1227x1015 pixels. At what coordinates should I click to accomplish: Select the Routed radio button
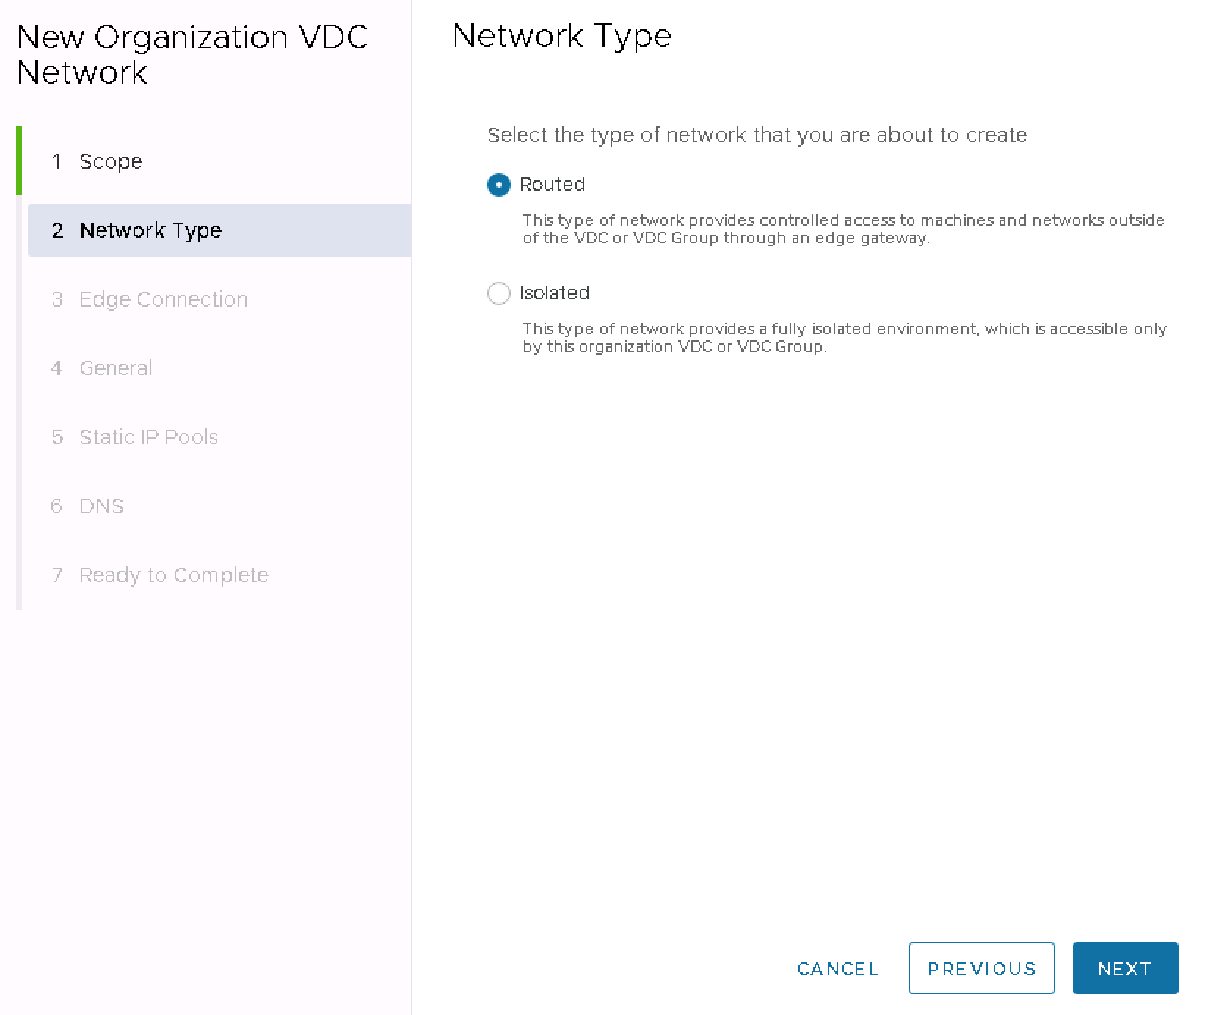click(x=499, y=185)
